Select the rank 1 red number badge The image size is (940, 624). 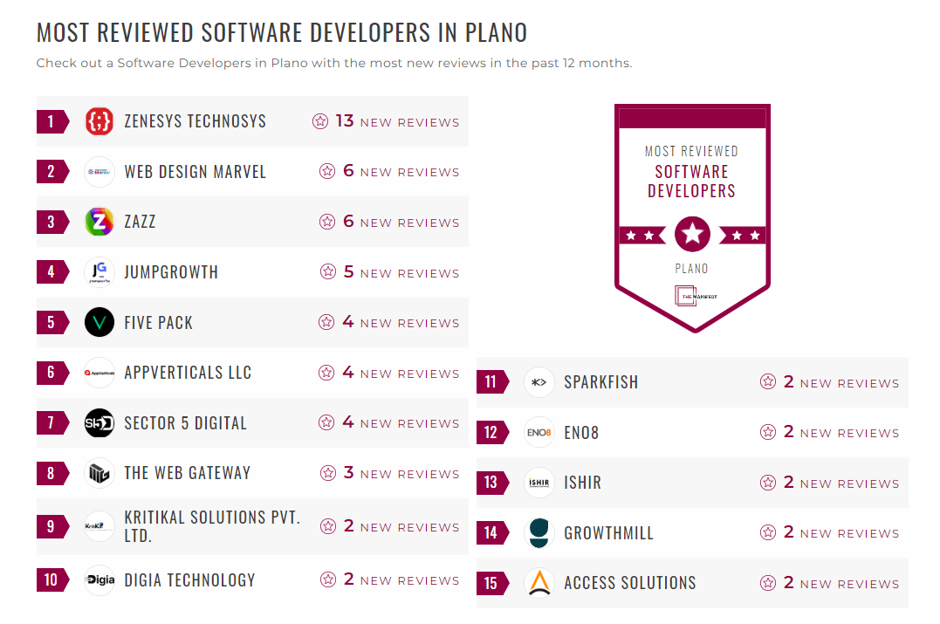50,121
